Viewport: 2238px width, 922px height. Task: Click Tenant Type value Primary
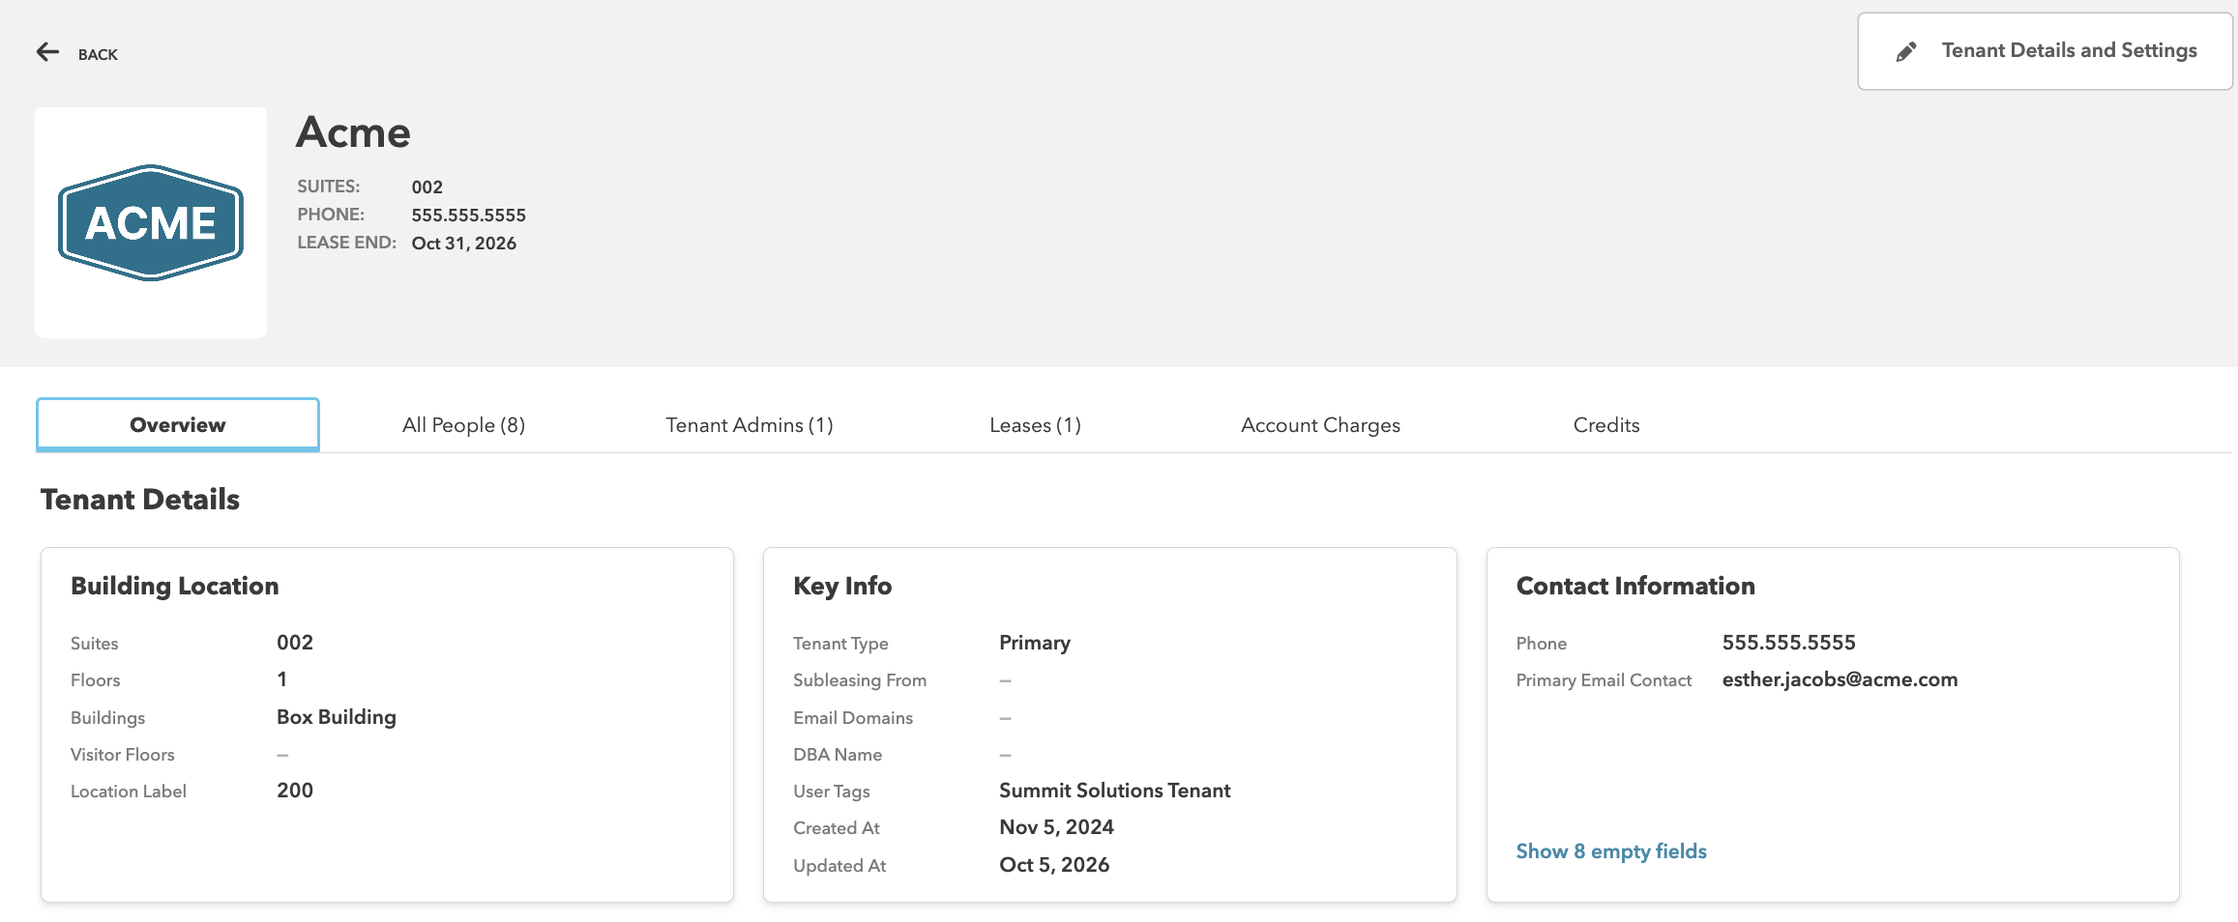1035,643
